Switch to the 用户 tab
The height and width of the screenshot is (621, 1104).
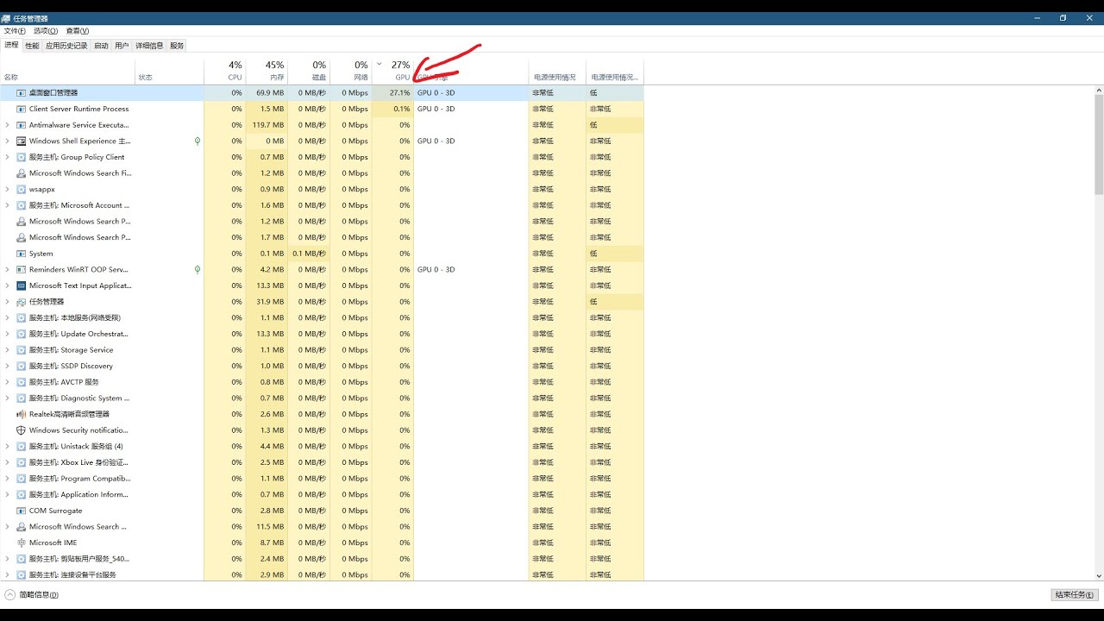click(122, 46)
